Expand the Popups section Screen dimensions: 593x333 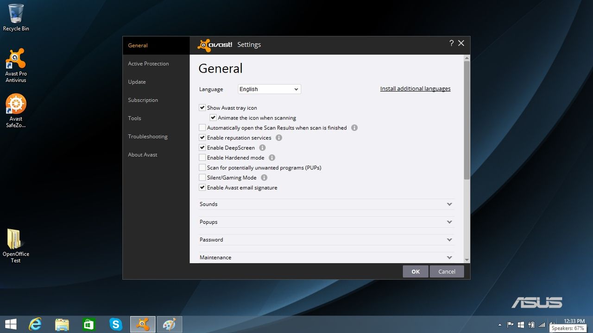click(327, 222)
